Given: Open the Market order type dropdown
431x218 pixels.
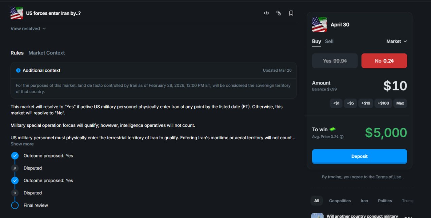Looking at the screenshot, I should pos(397,41).
